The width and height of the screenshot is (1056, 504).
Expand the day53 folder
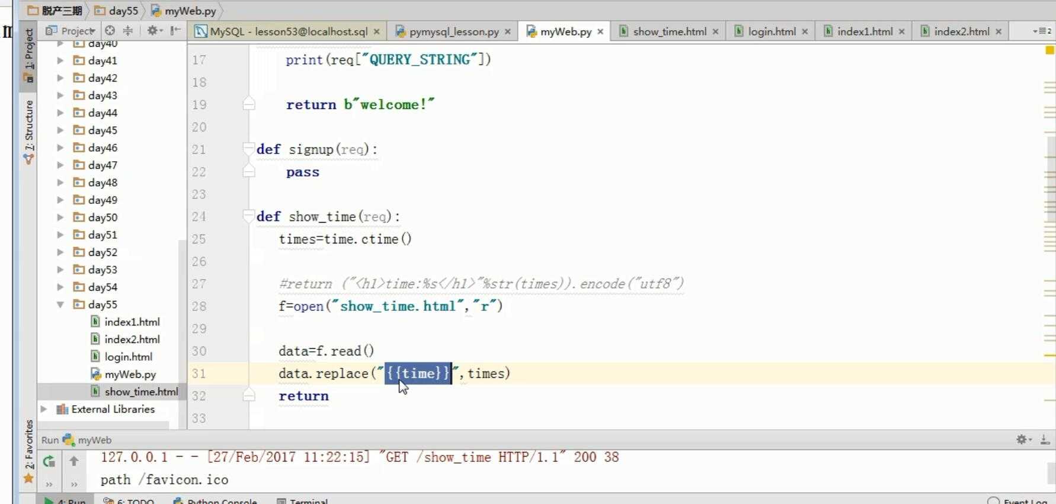[x=60, y=269]
